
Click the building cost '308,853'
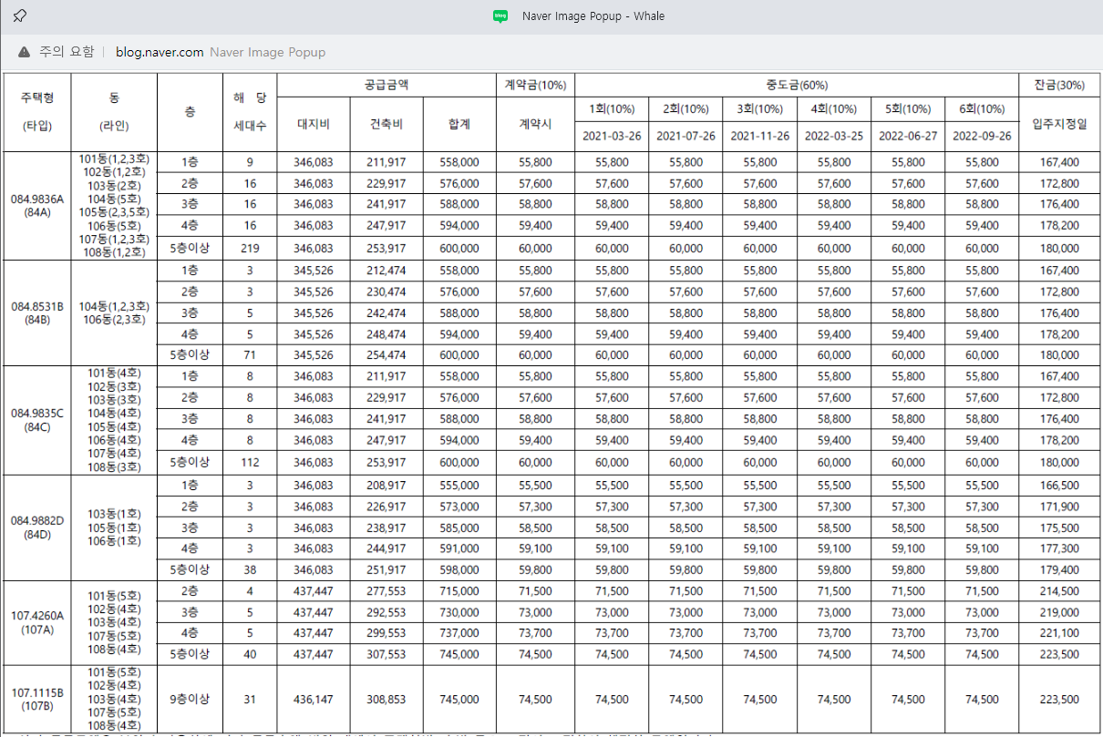387,700
